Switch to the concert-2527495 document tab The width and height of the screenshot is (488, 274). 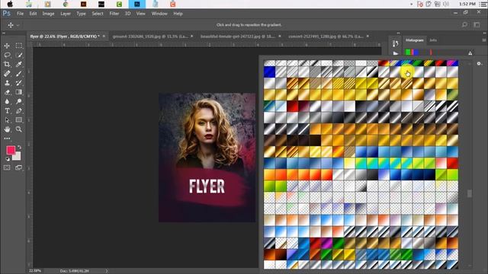326,37
